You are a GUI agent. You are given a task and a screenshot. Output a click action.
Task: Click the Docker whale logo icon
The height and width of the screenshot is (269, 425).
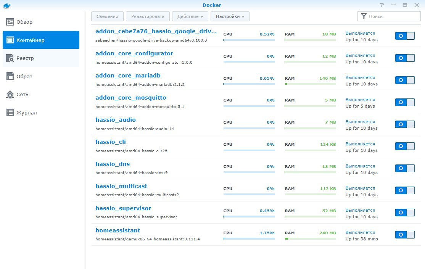7,5
